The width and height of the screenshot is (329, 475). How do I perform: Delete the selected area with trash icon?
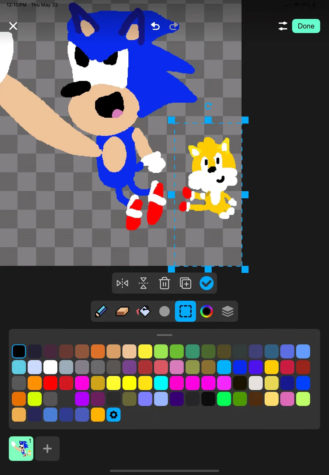click(164, 283)
